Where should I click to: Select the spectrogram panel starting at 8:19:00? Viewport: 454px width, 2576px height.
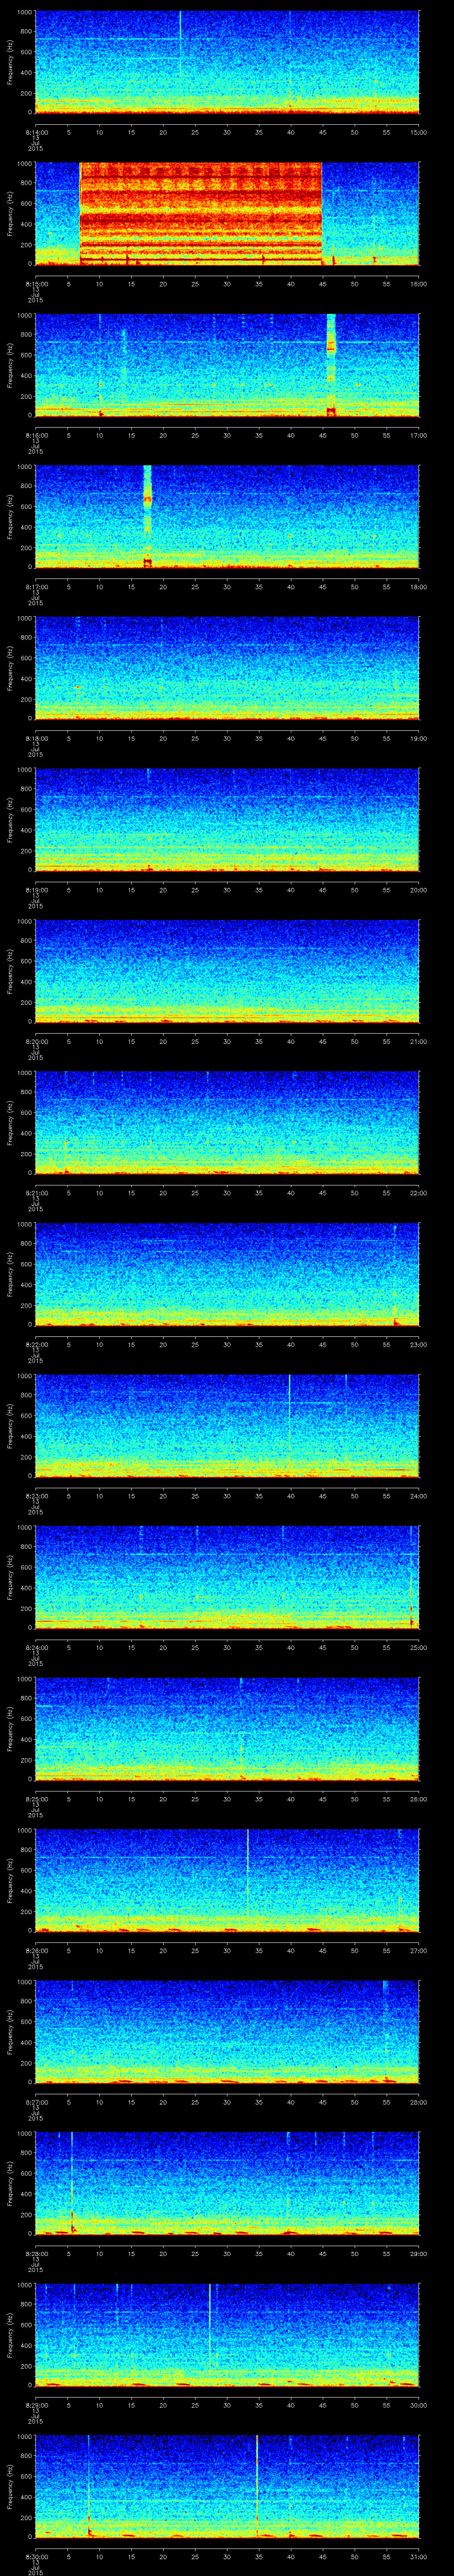point(227,819)
